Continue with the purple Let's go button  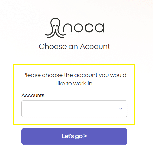click(x=74, y=136)
